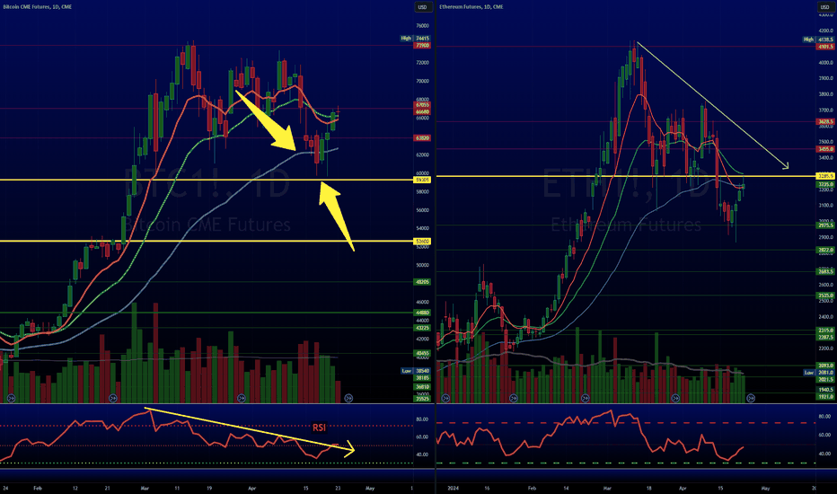Viewport: 837px width, 494px height.
Task: Select the green 3235.0 price label
Action: point(825,184)
